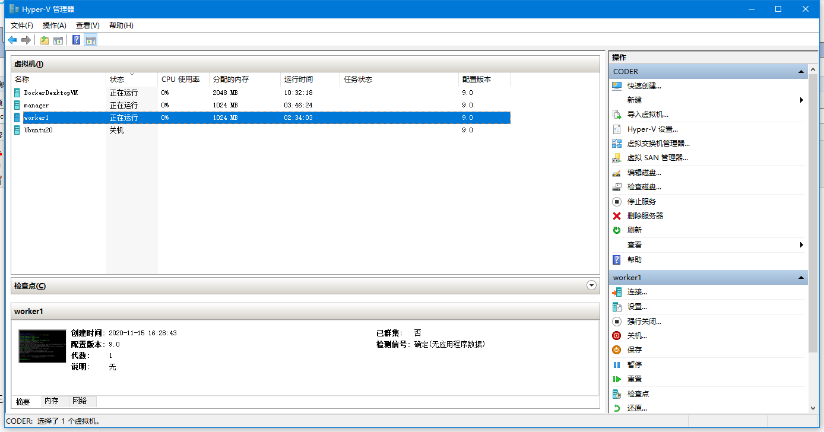Click the 03:46:24 uptime value

(x=298, y=105)
